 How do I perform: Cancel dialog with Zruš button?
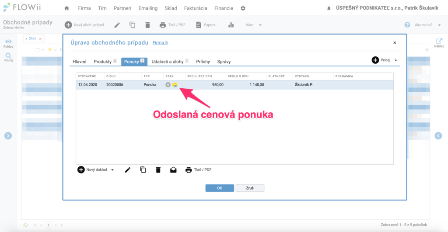coord(250,188)
